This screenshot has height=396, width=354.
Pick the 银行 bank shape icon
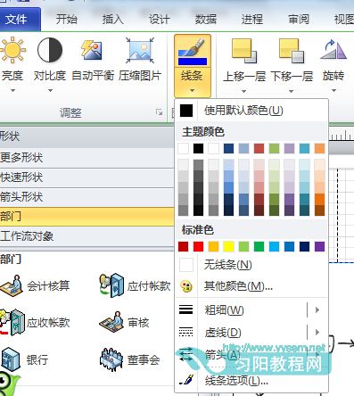pos(11,359)
